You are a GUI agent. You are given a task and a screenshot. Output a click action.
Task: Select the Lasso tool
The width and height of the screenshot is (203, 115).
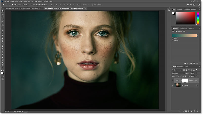click(x=3, y=17)
